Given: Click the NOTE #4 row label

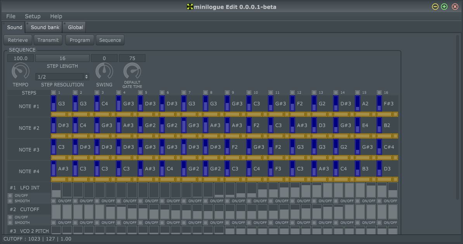Looking at the screenshot, I should coord(29,172).
